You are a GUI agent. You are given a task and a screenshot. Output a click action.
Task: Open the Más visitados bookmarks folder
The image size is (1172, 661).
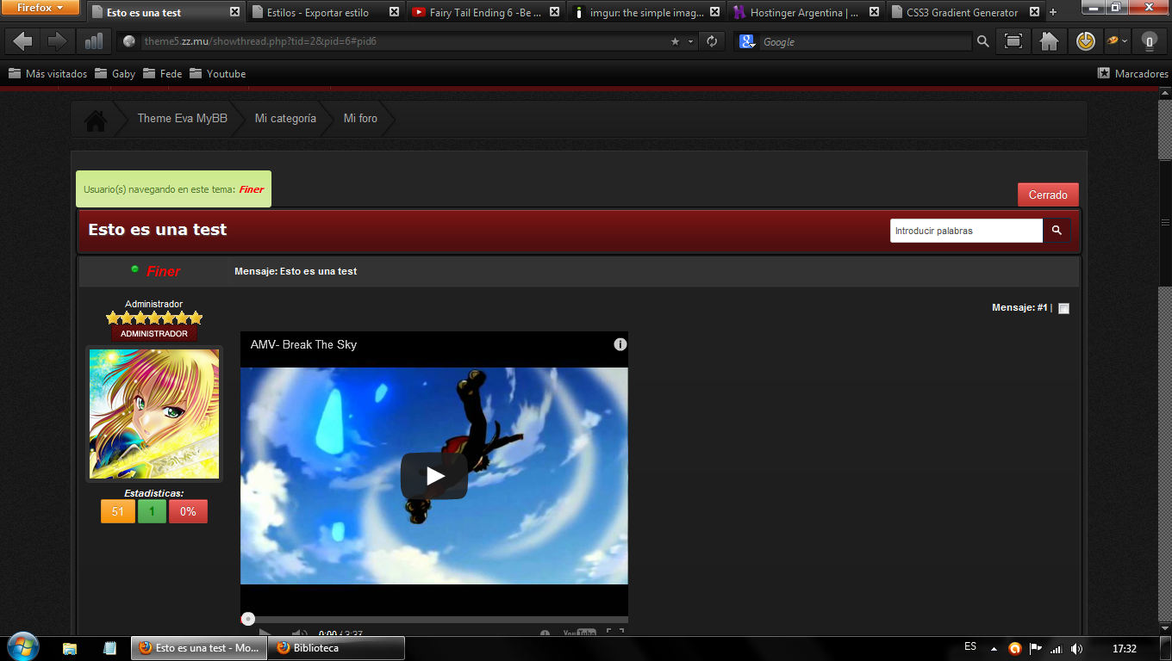(47, 74)
